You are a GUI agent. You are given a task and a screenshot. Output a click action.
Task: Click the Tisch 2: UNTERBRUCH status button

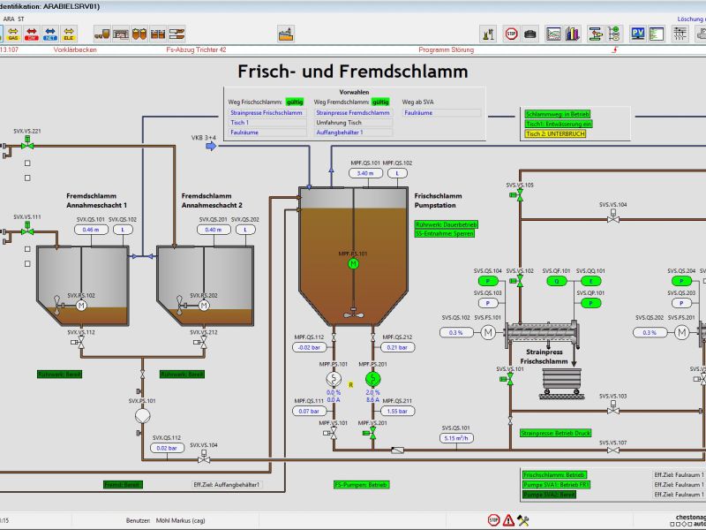pyautogui.click(x=555, y=133)
